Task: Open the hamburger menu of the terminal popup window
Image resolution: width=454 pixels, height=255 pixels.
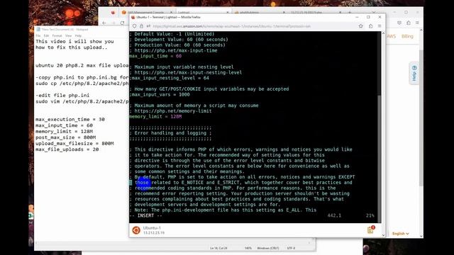Action: [380, 26]
